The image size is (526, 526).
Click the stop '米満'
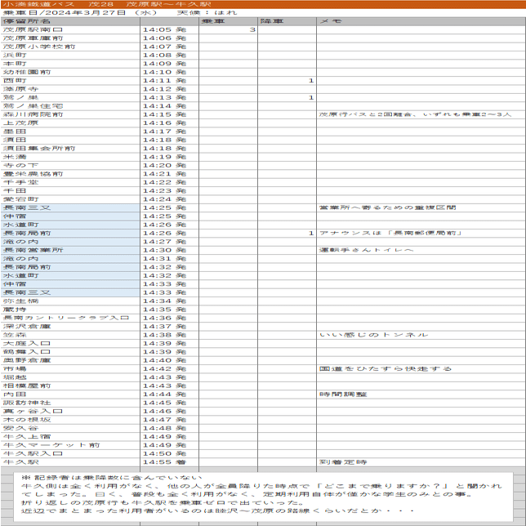15,157
